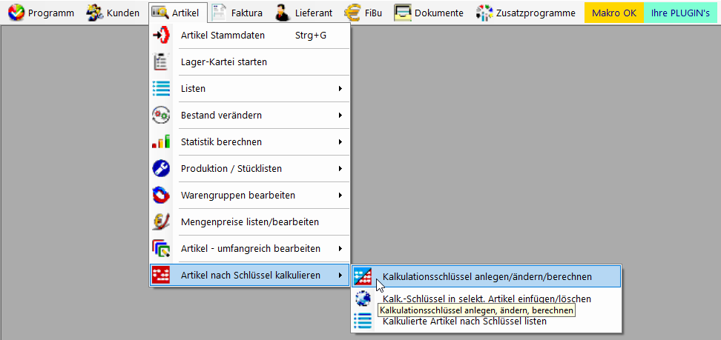This screenshot has height=340, width=721.
Task: Expand the Artikel - umfangreich bearbeiten arrow
Action: click(340, 249)
